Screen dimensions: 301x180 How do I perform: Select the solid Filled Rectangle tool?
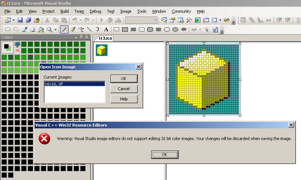pyautogui.click(x=133, y=29)
